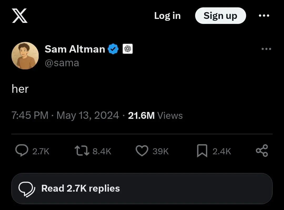Open the @sama handle profile
The height and width of the screenshot is (210, 284).
62,63
